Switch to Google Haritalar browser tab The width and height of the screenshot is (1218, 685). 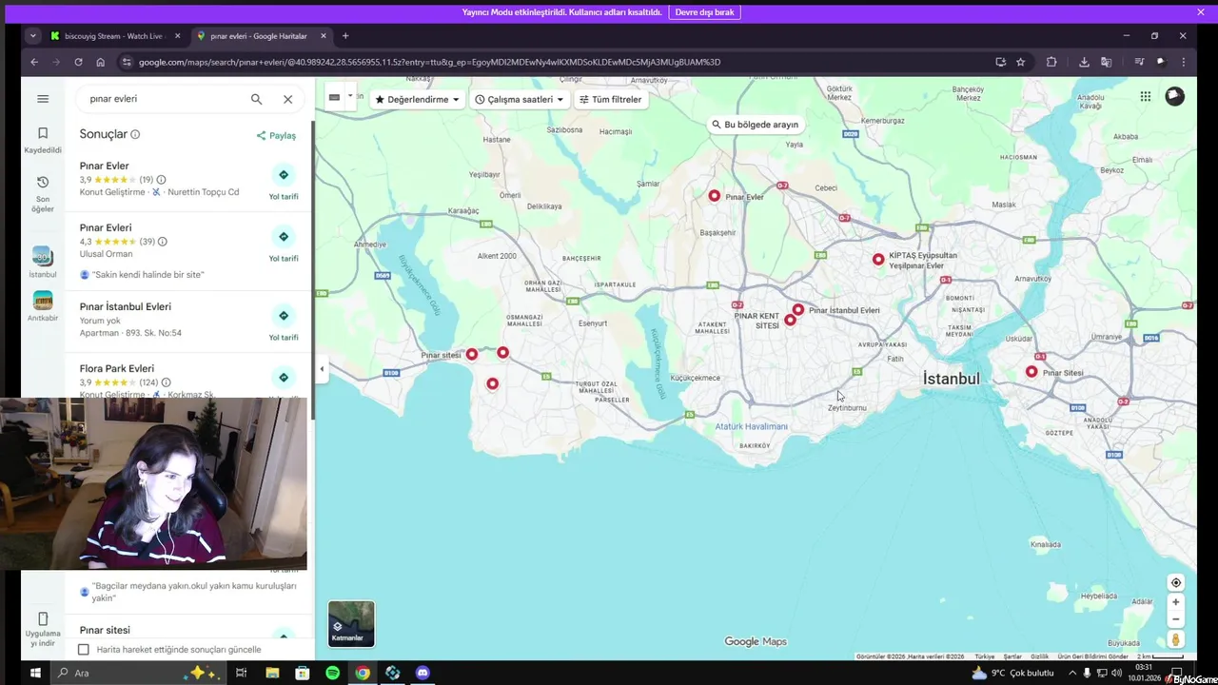259,36
